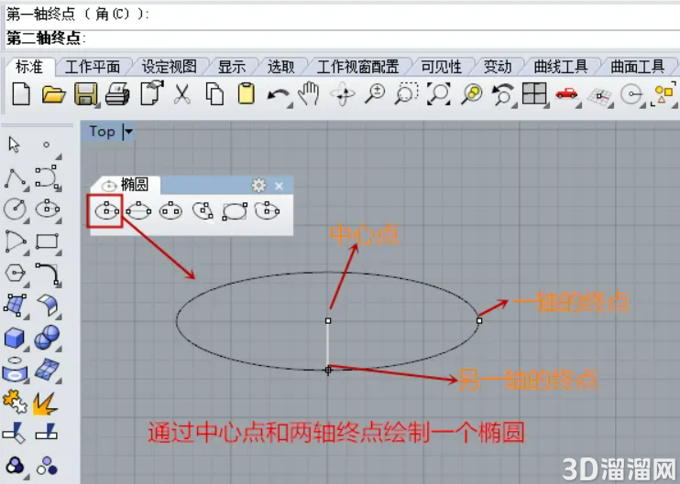Image resolution: width=680 pixels, height=484 pixels.
Task: Choose the Polygon tool in sidebar
Action: coord(16,274)
